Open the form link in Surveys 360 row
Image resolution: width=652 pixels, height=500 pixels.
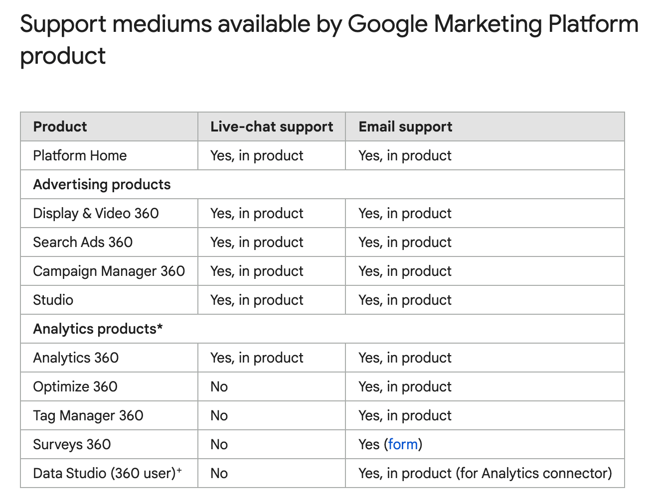(x=403, y=444)
